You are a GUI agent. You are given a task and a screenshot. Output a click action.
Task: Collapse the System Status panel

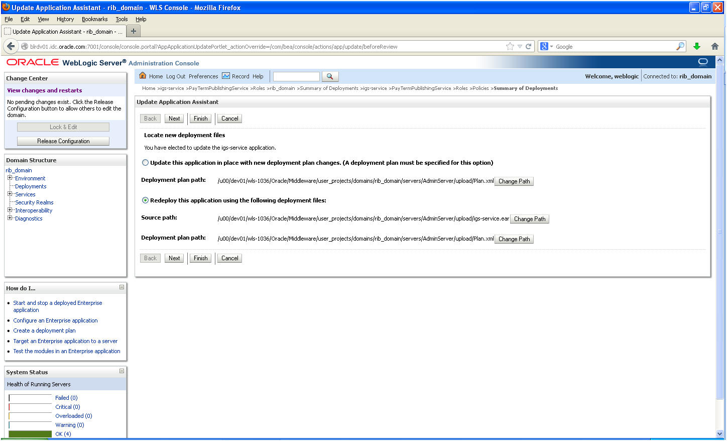122,371
